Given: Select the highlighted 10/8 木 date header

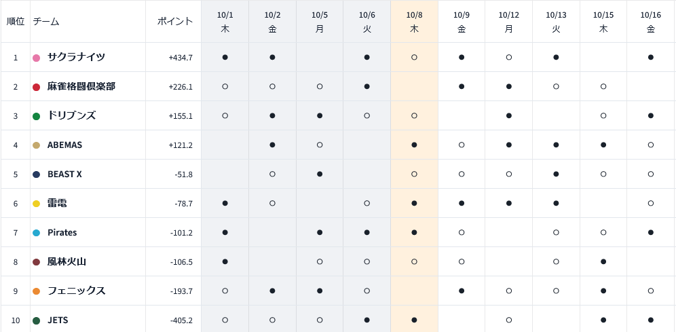Looking at the screenshot, I should coord(414,22).
